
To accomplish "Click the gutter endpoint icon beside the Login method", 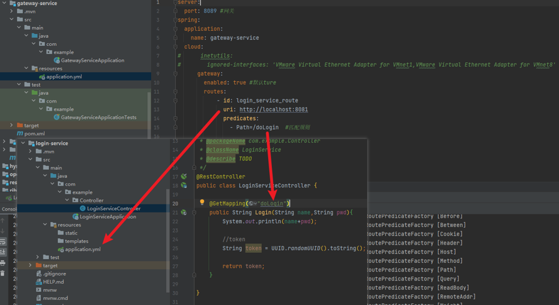I will pos(184,213).
